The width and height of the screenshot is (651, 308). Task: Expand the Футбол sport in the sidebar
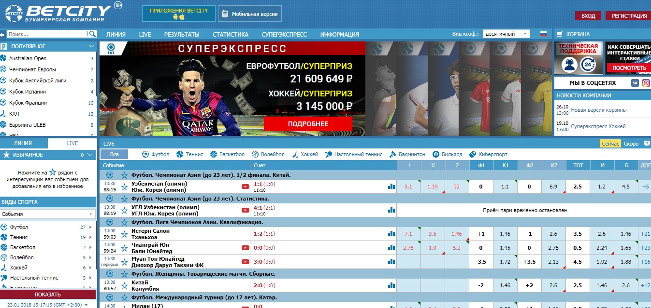pos(91,227)
